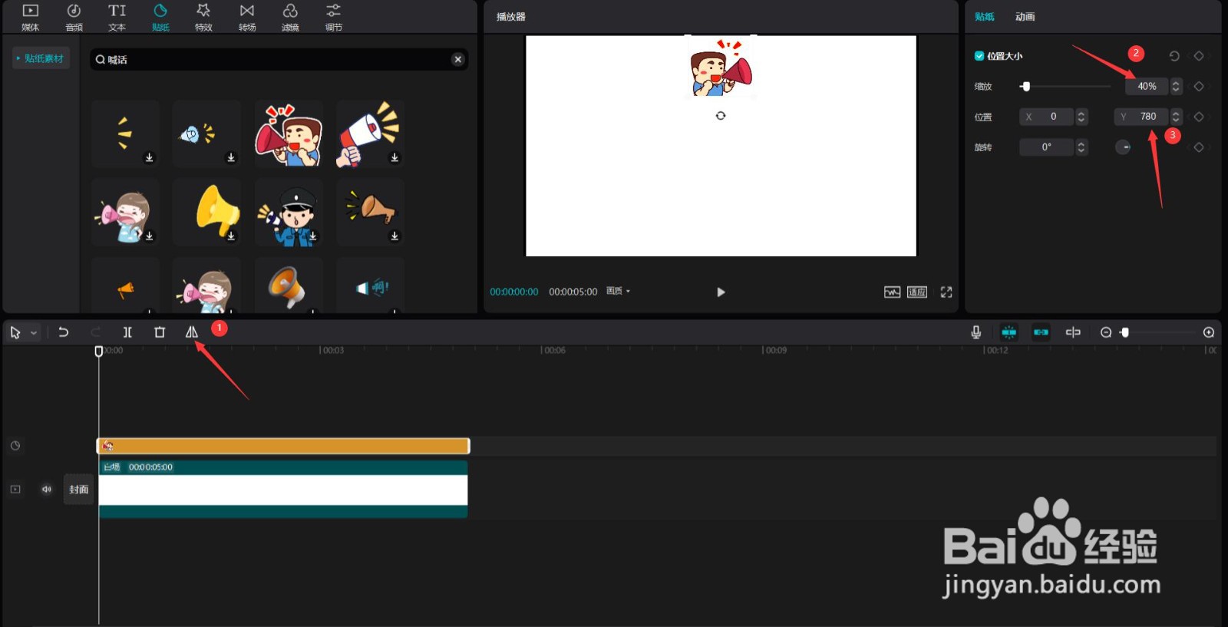Undo the last action
Viewport: 1228px width, 627px height.
pos(64,332)
